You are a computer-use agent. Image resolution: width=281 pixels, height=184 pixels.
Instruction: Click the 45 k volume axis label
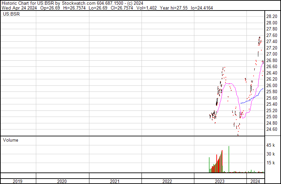pos(271,145)
